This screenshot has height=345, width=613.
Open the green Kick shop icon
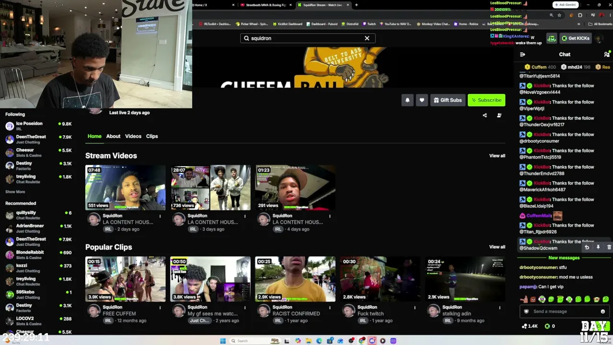click(x=552, y=38)
